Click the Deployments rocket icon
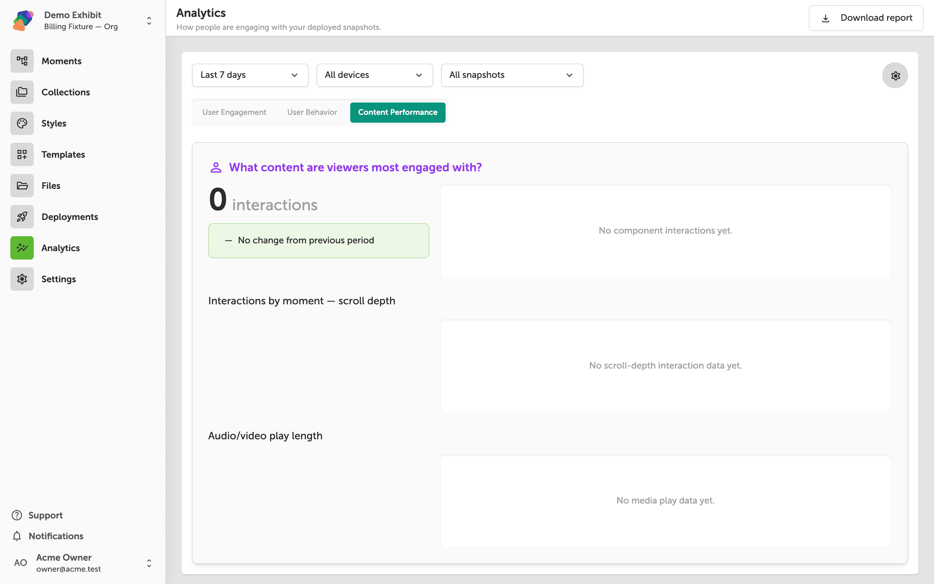The image size is (934, 584). [22, 217]
